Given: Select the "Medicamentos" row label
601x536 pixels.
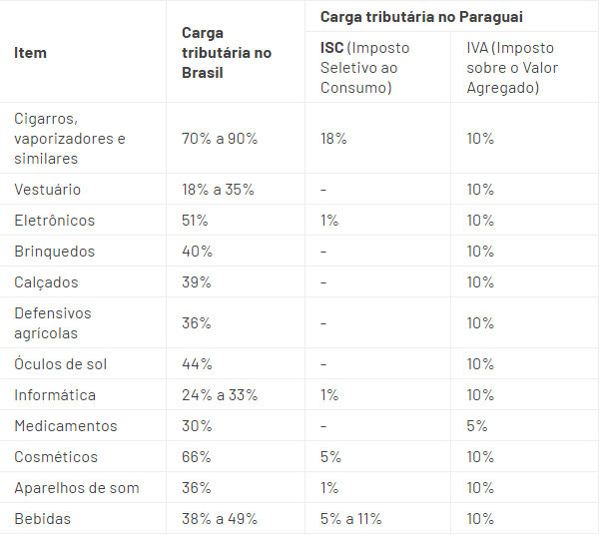Looking at the screenshot, I should pos(66,426).
